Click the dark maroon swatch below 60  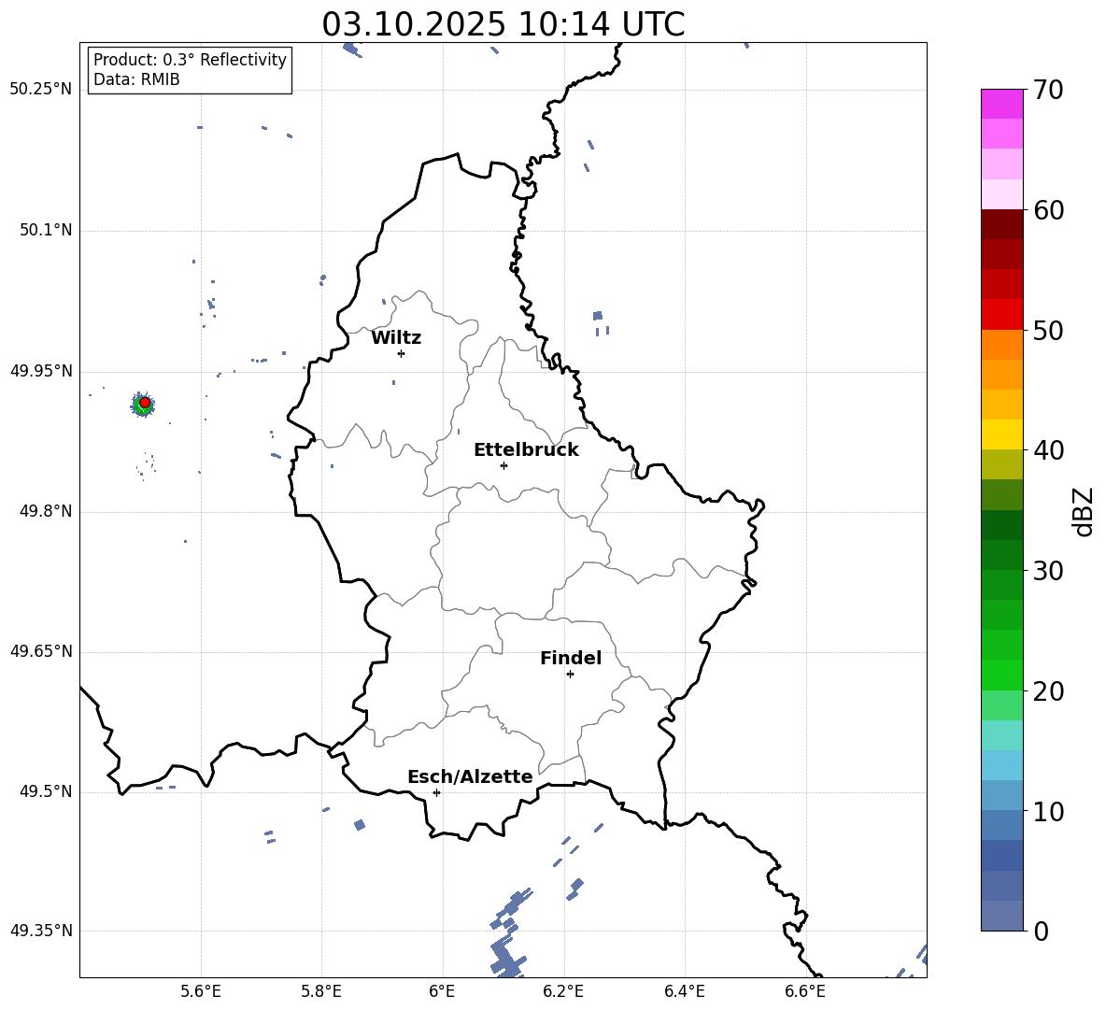1002,224
